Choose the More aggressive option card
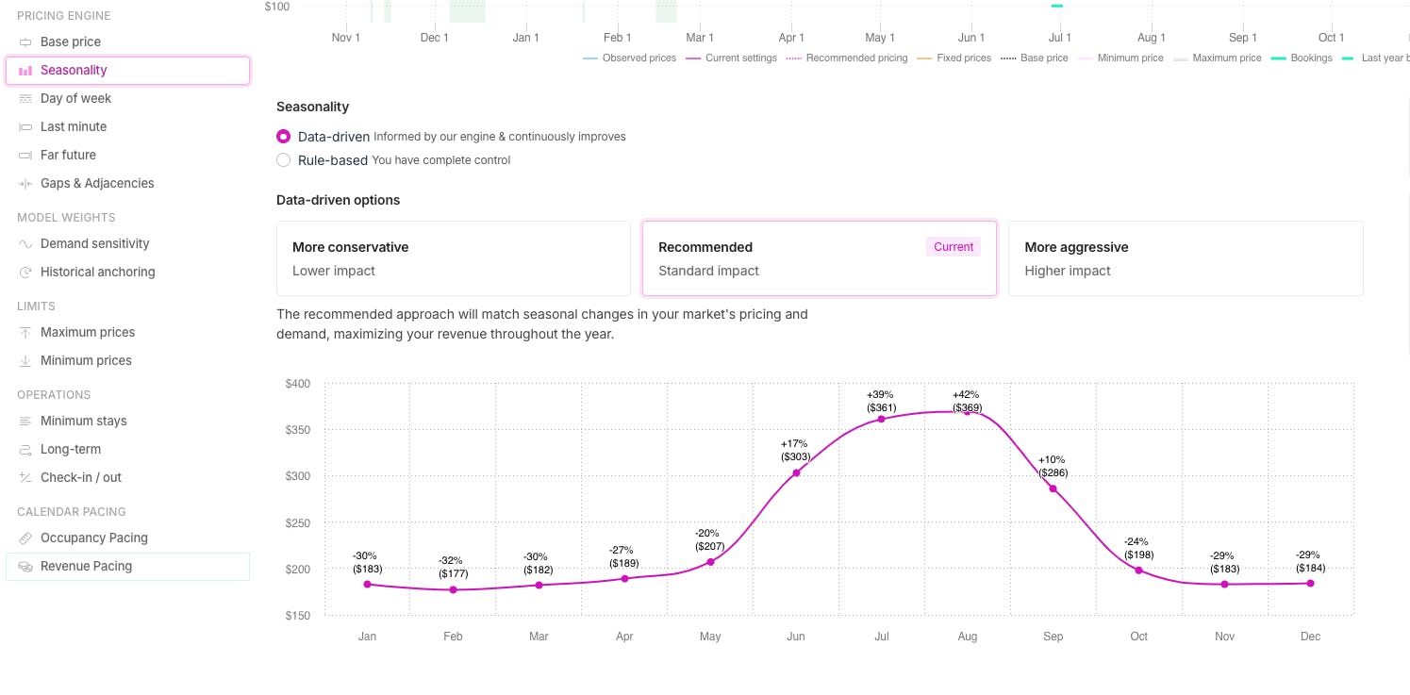 [x=1185, y=258]
